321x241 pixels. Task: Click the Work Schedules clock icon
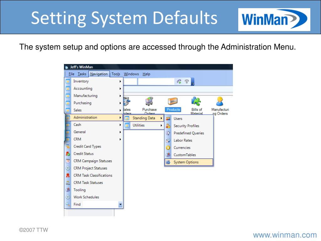68,197
